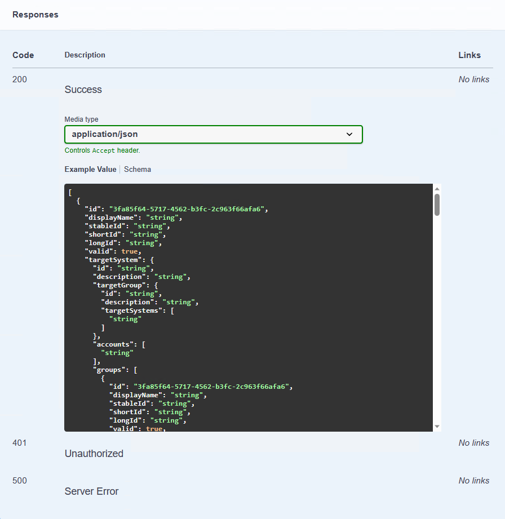Switch to the Schema tab
The width and height of the screenshot is (505, 519).
(138, 169)
